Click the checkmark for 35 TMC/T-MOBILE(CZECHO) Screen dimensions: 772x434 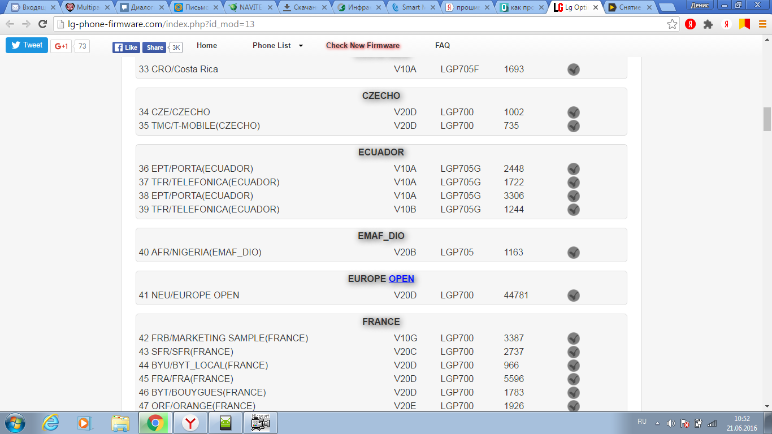574,126
